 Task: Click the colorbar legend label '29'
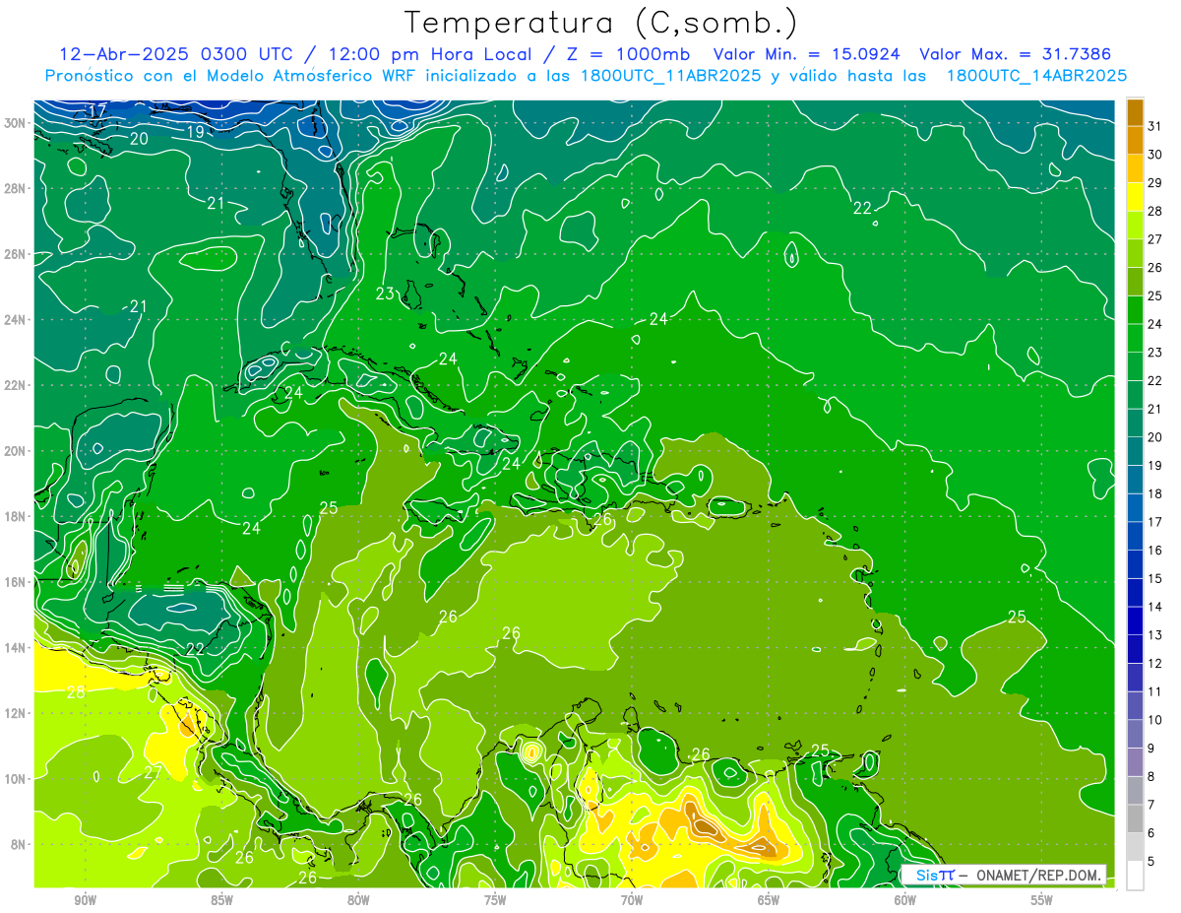pos(1155,182)
